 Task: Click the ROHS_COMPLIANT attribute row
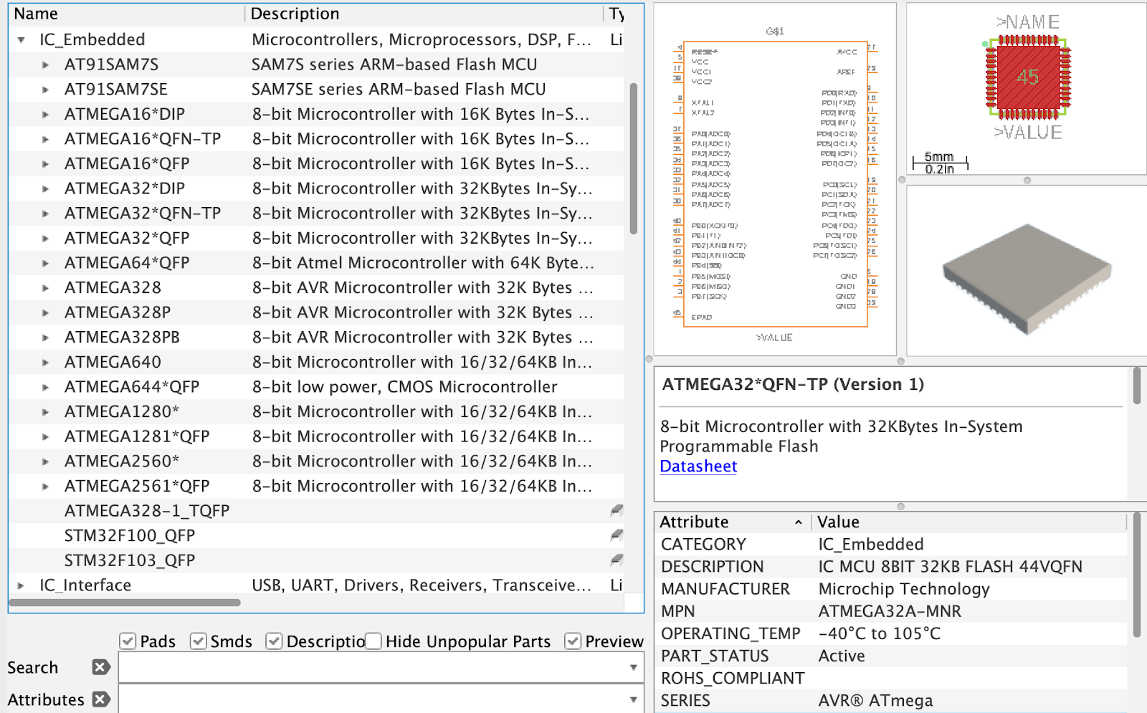click(x=891, y=679)
